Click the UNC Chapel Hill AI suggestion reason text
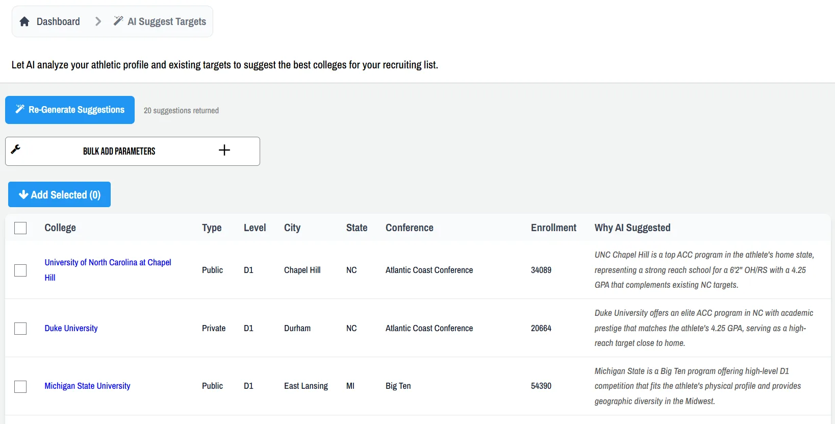The image size is (835, 424). tap(704, 270)
